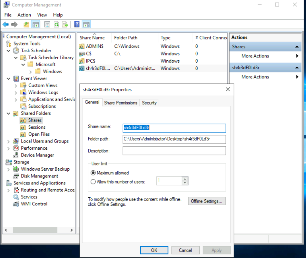The height and width of the screenshot is (258, 306).
Task: Open the Security tab
Action: click(149, 103)
